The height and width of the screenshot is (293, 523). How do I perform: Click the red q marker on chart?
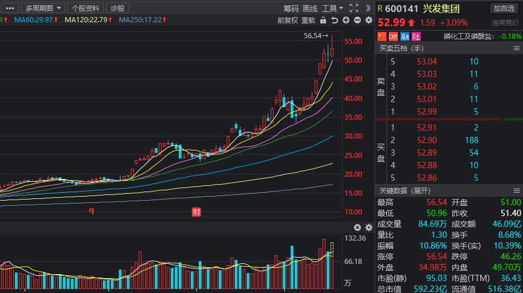91,210
